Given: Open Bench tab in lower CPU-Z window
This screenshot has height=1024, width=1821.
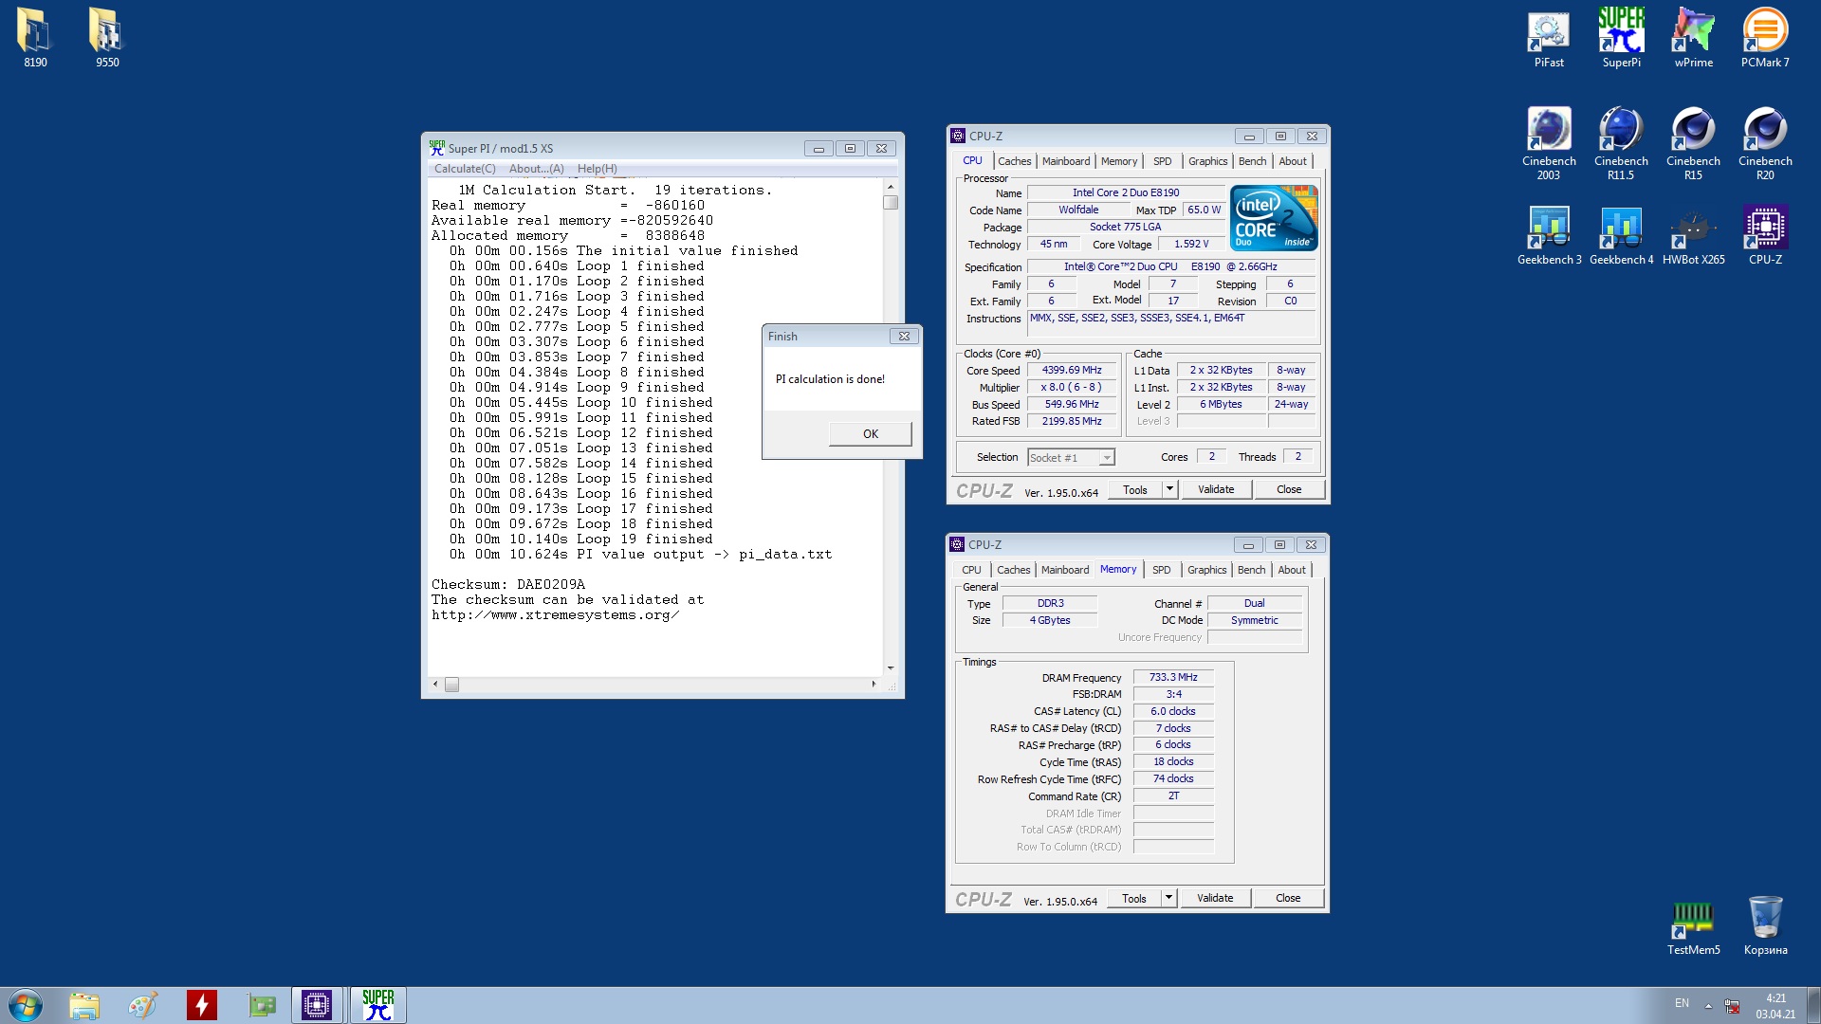Looking at the screenshot, I should click(1251, 570).
